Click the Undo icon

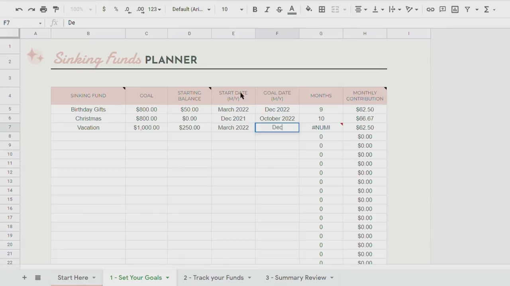[x=19, y=9]
